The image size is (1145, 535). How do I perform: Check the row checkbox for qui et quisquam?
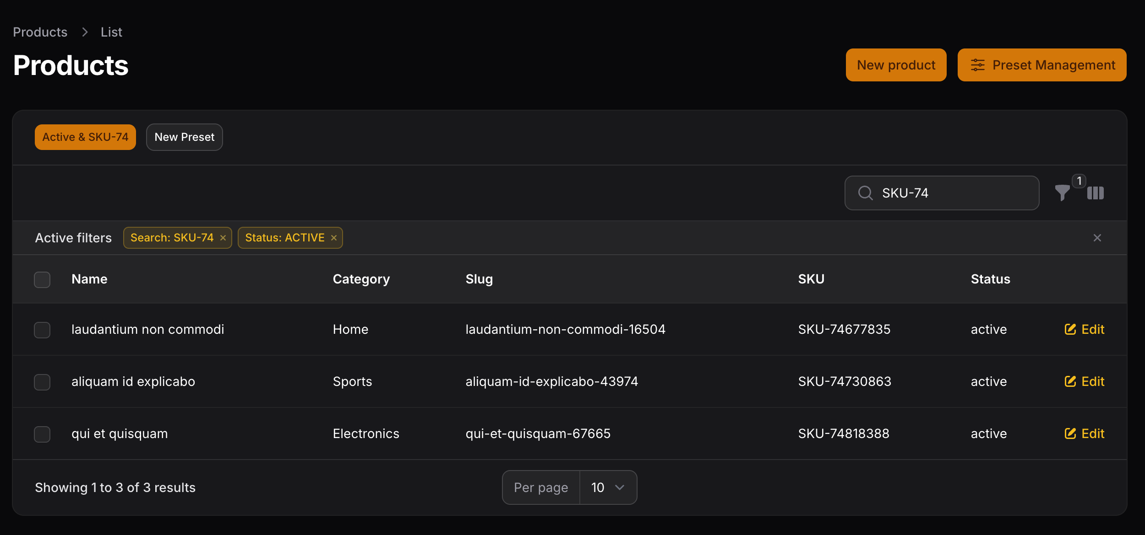(42, 434)
